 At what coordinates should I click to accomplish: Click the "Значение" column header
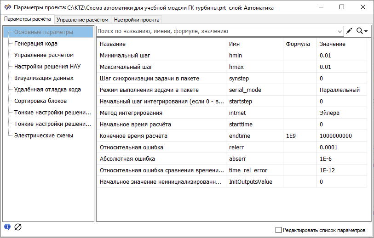333,44
